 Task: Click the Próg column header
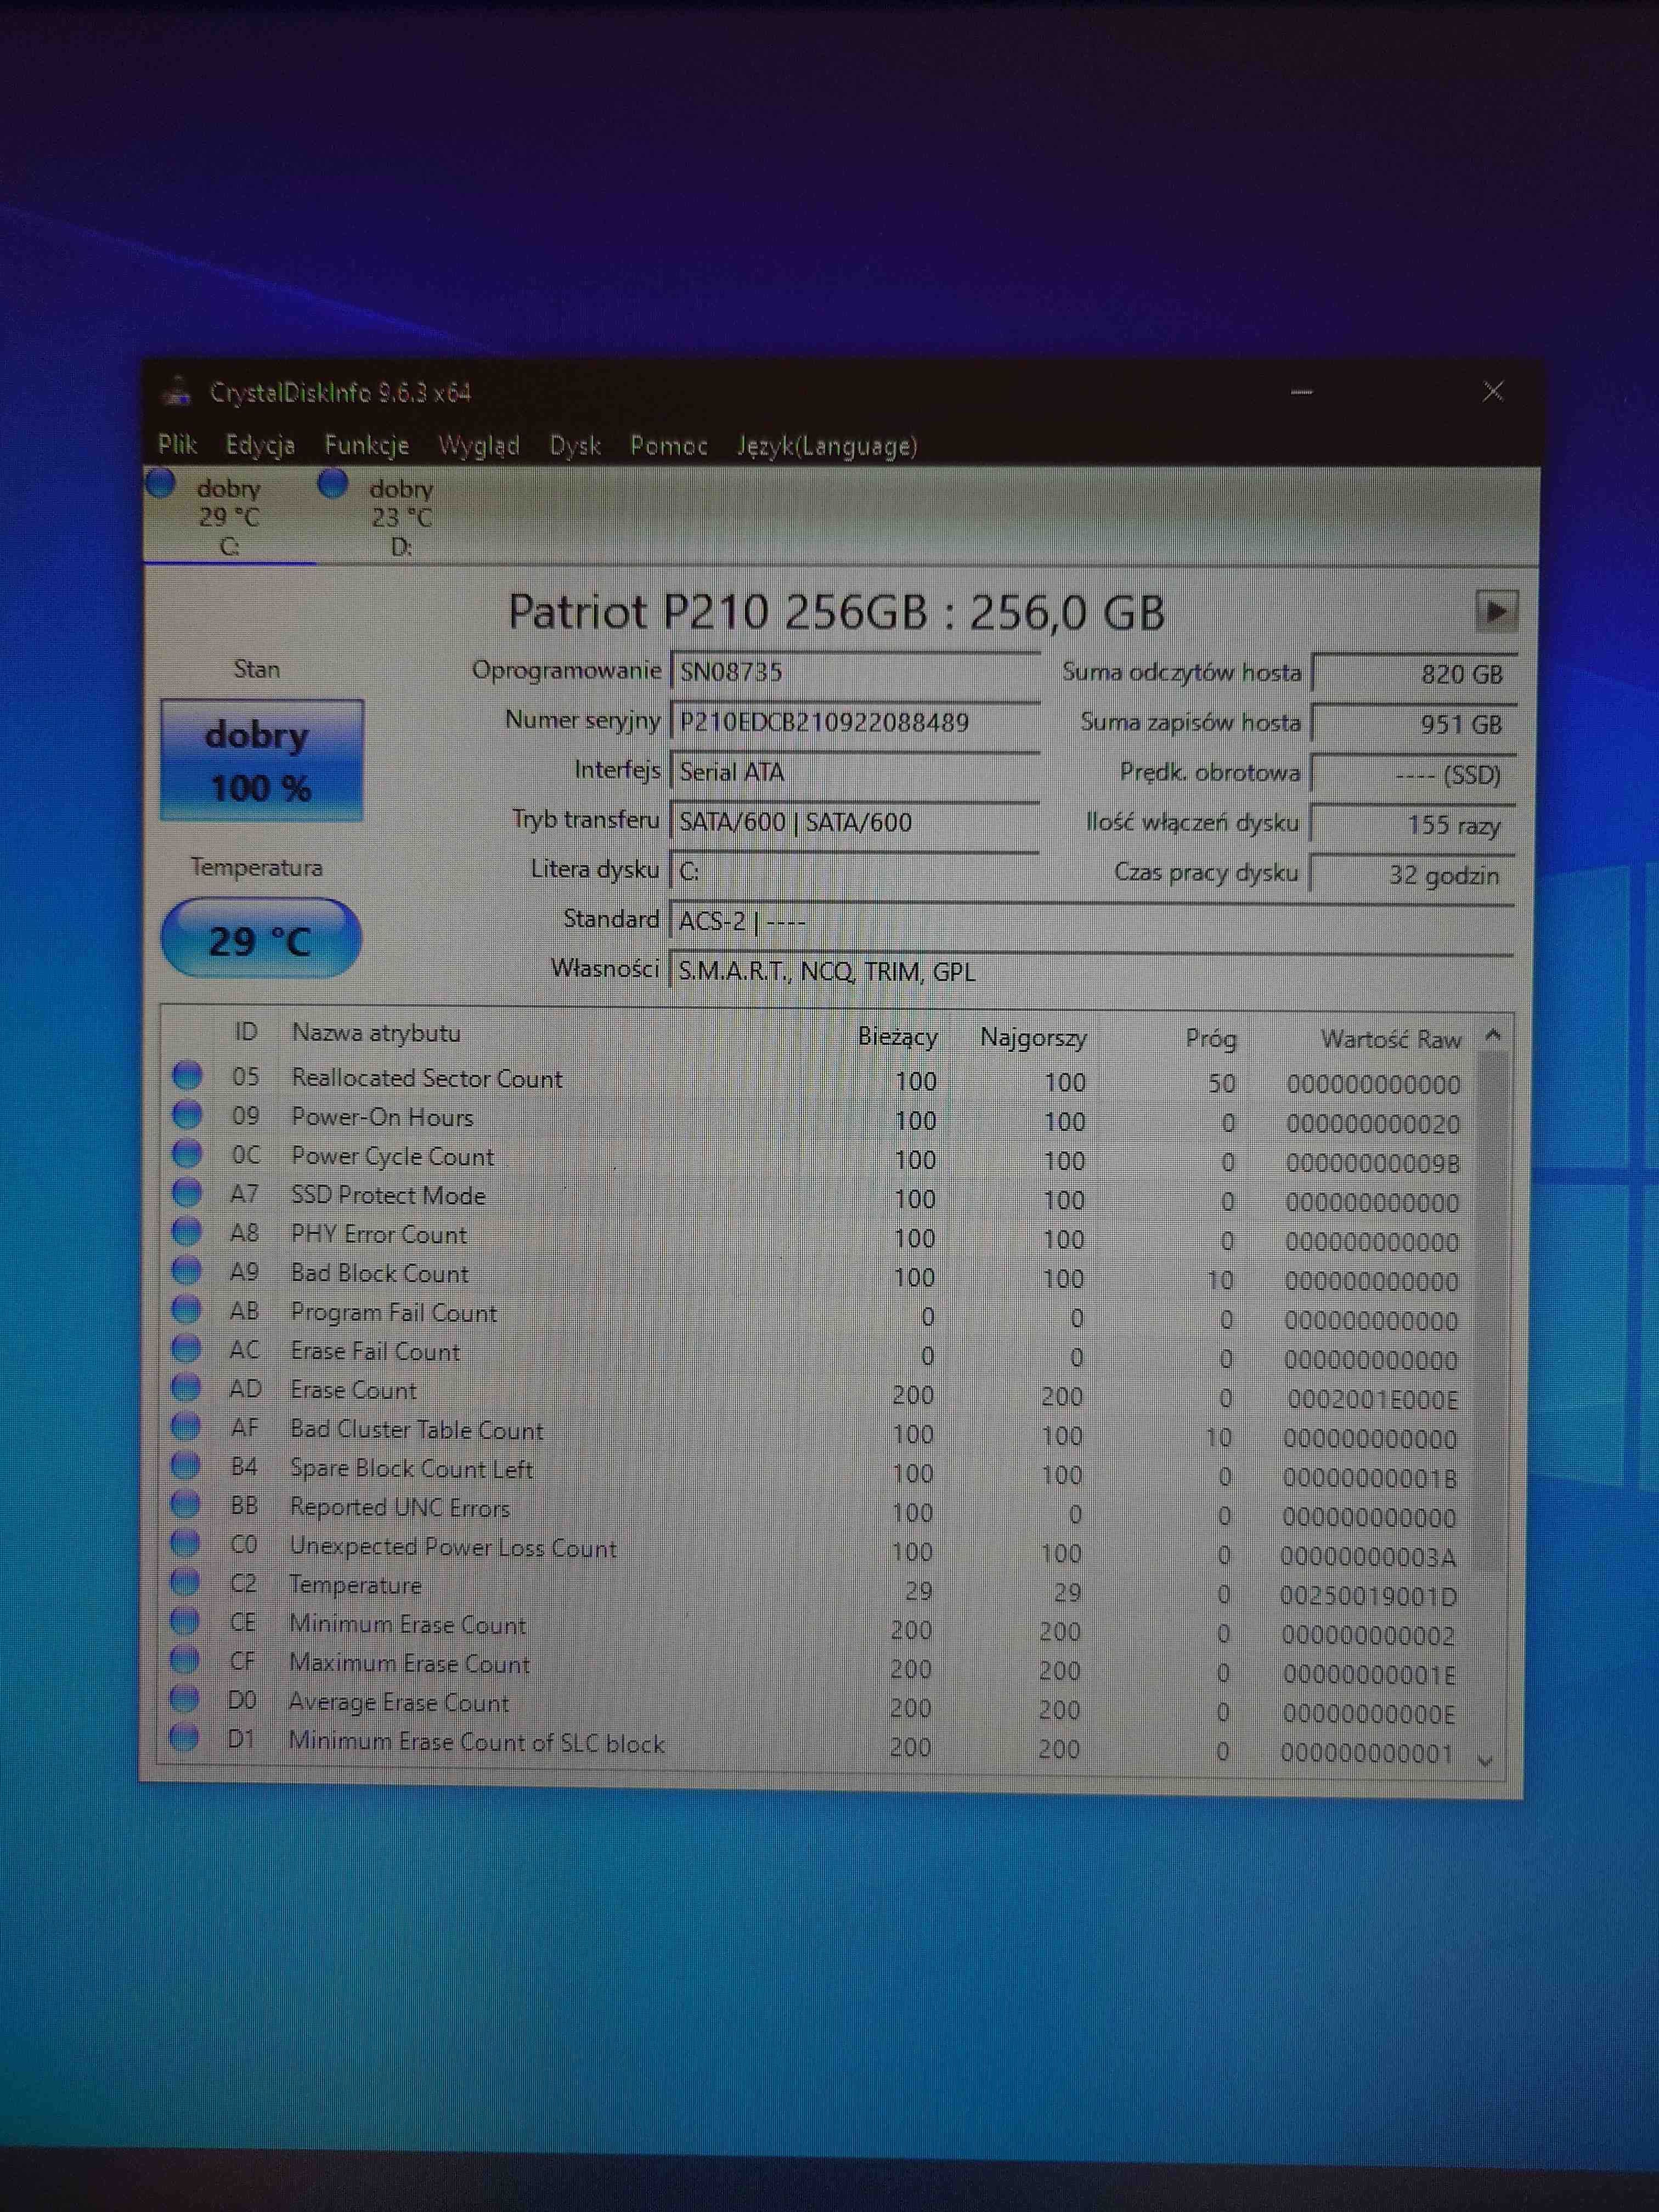click(1211, 1039)
